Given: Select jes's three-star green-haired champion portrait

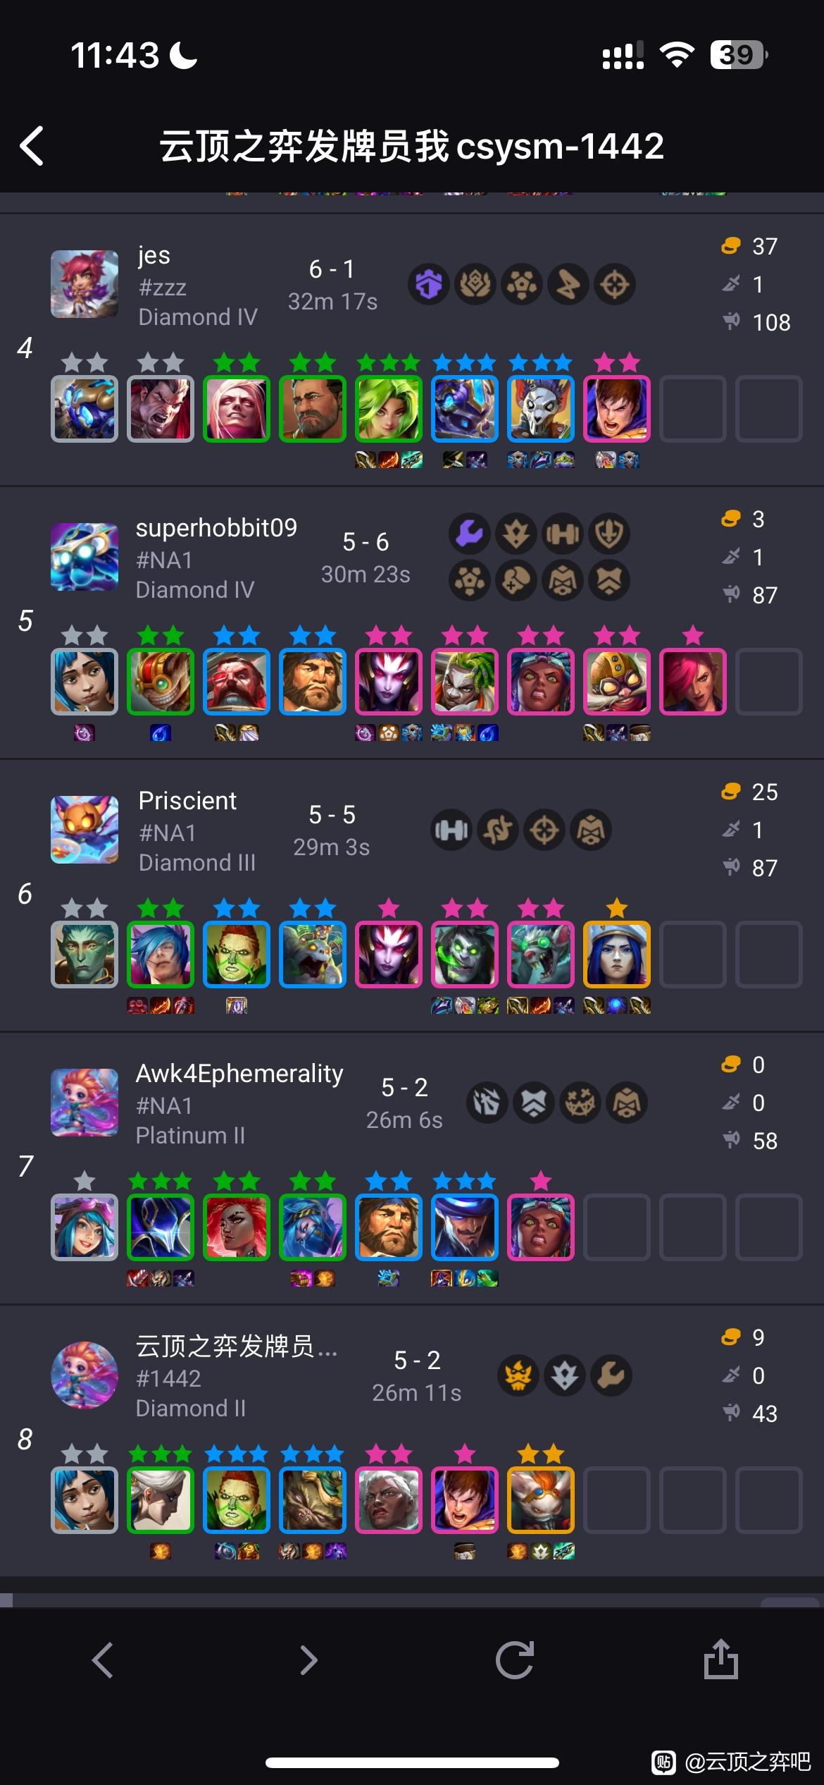Looking at the screenshot, I should 389,409.
